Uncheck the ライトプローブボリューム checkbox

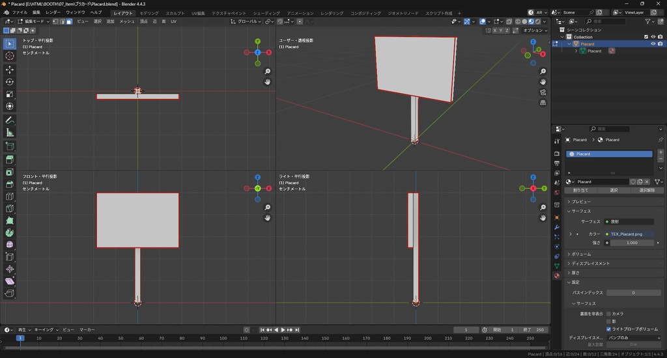click(608, 329)
